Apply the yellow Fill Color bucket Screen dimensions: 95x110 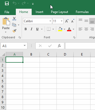coord(60,29)
